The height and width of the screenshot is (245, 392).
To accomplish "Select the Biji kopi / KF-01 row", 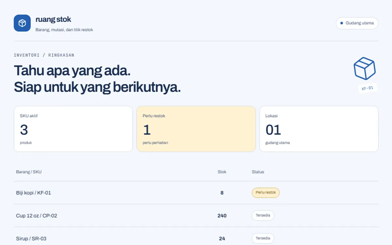I will [x=196, y=193].
